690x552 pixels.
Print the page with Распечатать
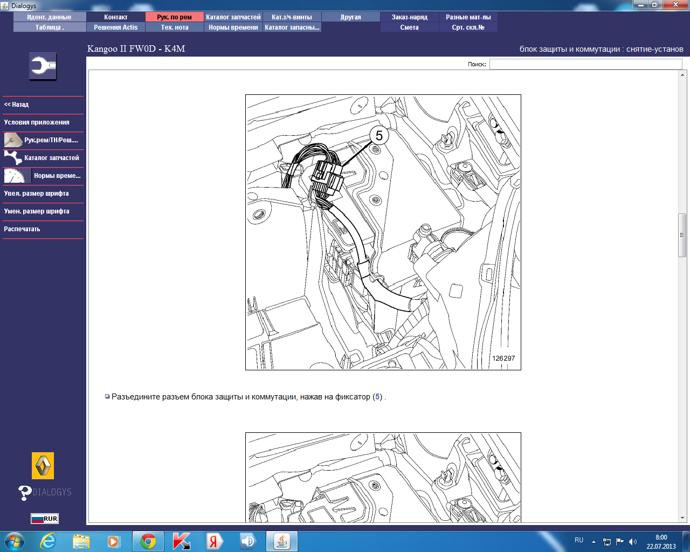click(x=43, y=229)
